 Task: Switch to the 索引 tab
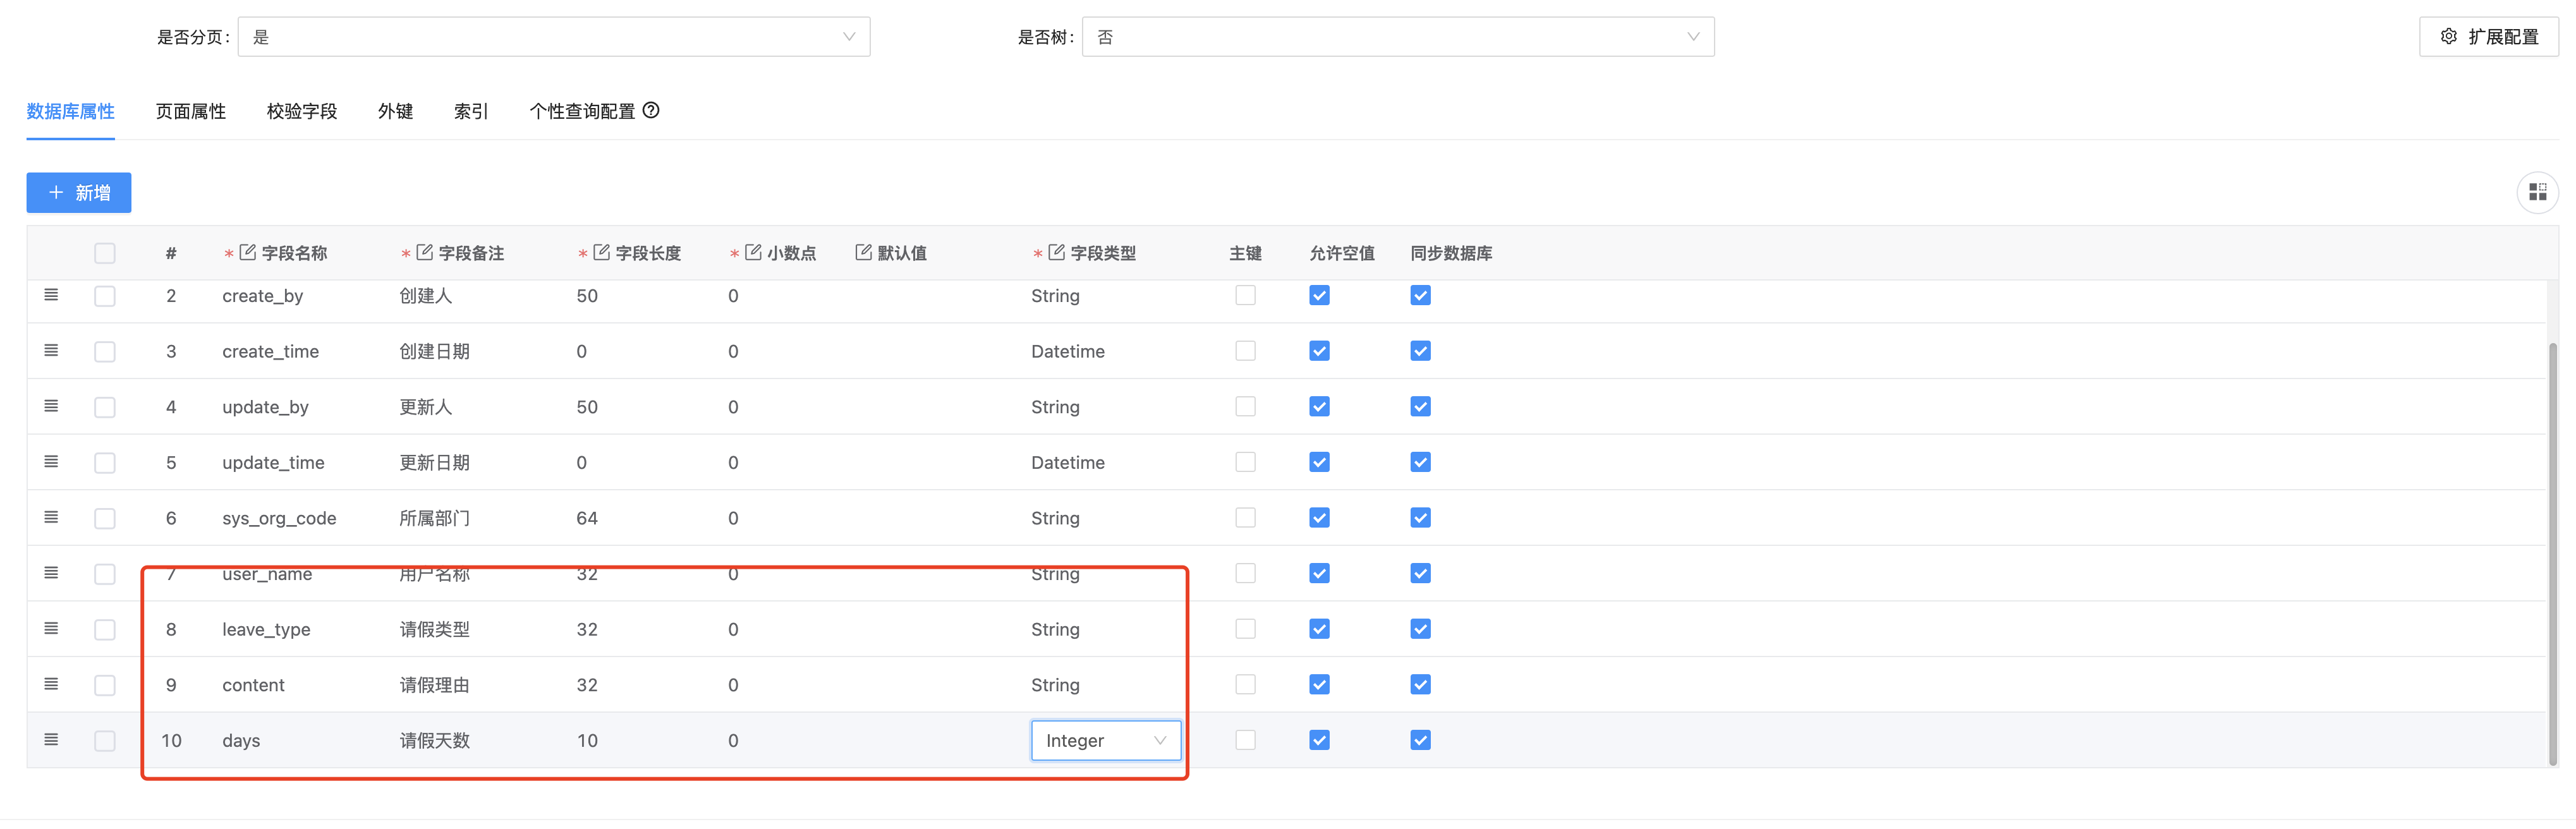(x=470, y=111)
